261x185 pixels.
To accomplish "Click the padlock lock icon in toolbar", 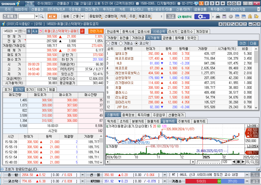I will click(250, 16).
